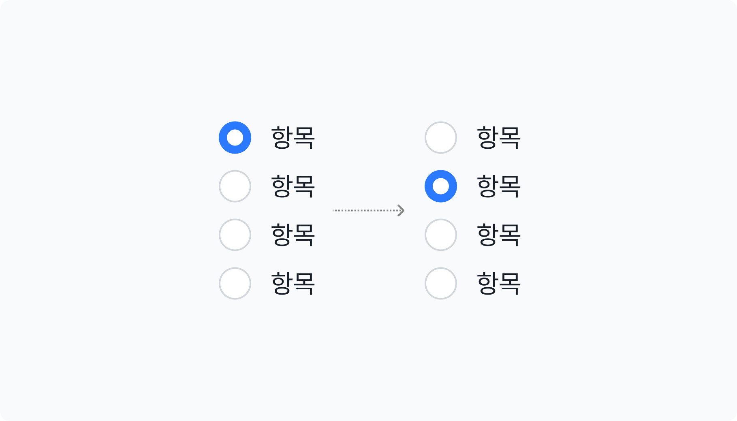Select third radio button in left group
This screenshot has width=737, height=421.
(x=235, y=235)
